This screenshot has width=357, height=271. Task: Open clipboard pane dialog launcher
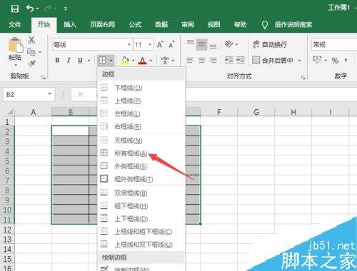[x=44, y=77]
